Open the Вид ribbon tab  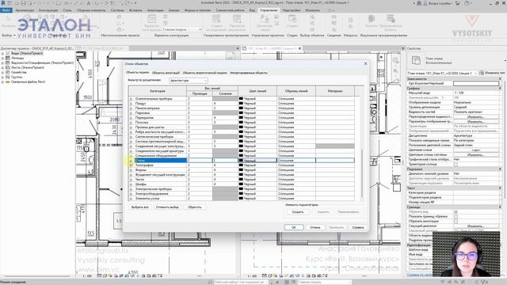[x=252, y=10]
